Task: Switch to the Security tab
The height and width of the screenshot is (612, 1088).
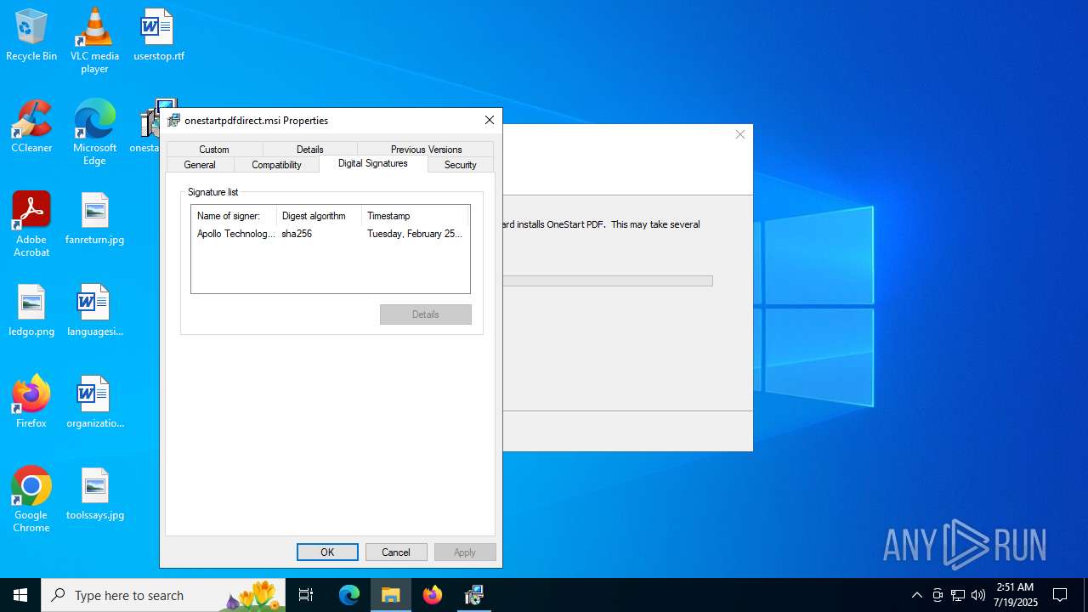Action: [x=461, y=165]
